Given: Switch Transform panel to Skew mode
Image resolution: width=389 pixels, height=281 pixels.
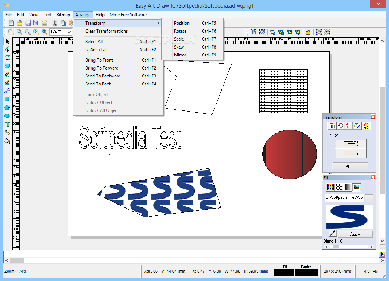Looking at the screenshot, I should click(357, 126).
